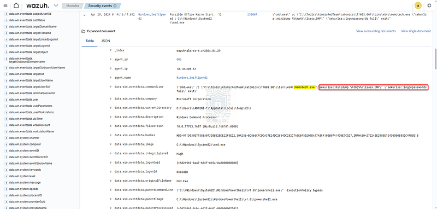
Task: Click type icon beside data.win.eventdata.virtualAccount
Action: click(7, 125)
